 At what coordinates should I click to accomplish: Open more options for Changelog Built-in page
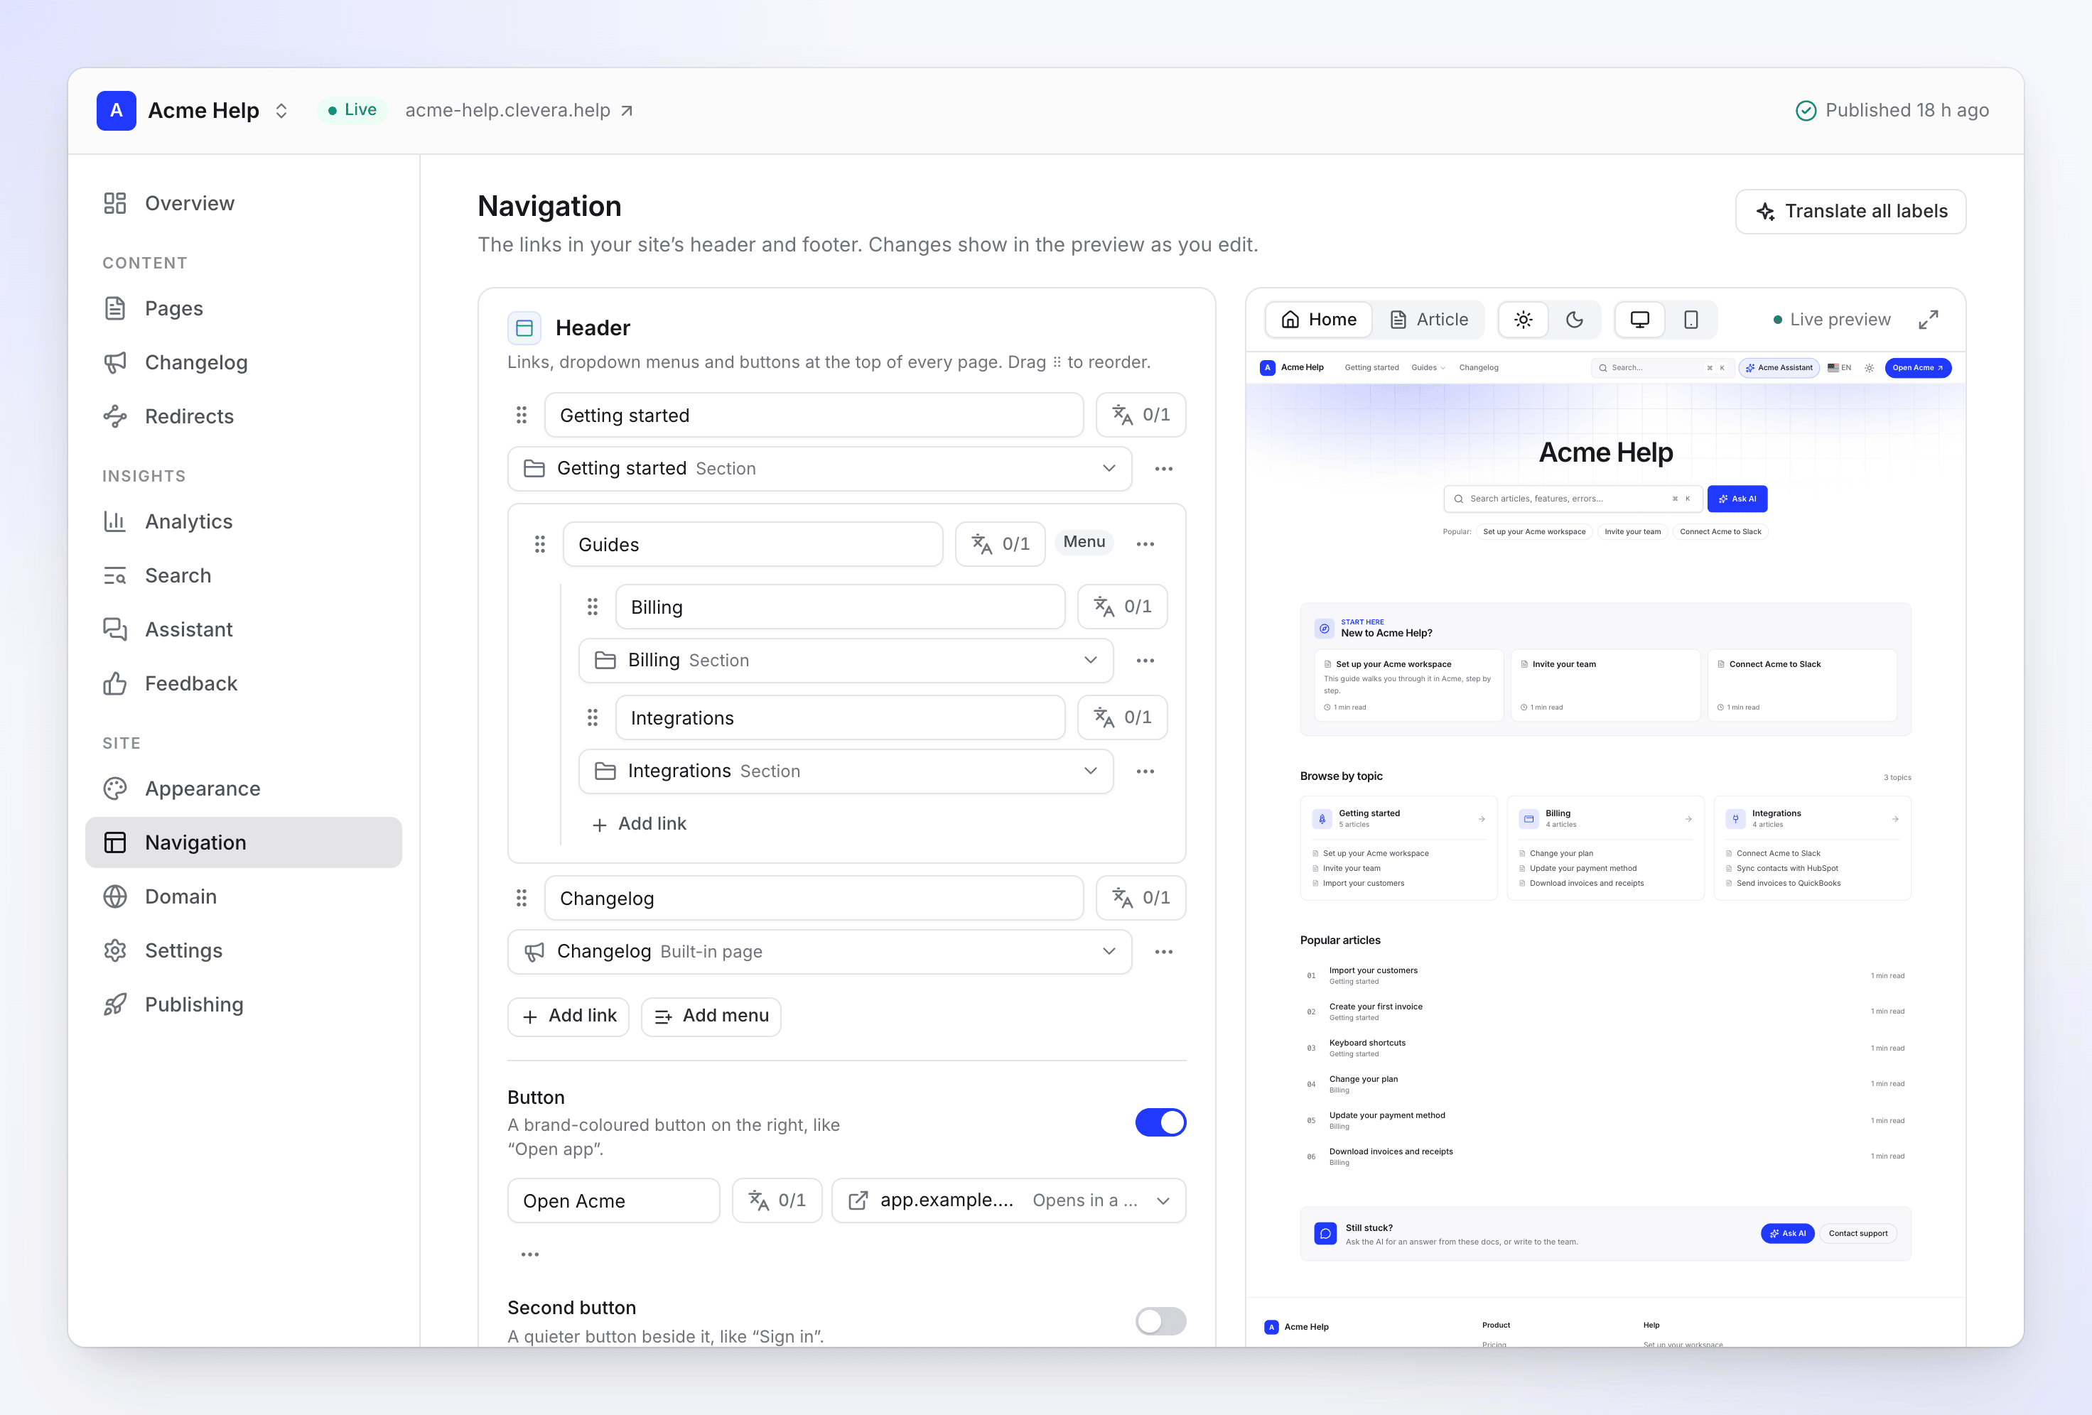[1164, 951]
